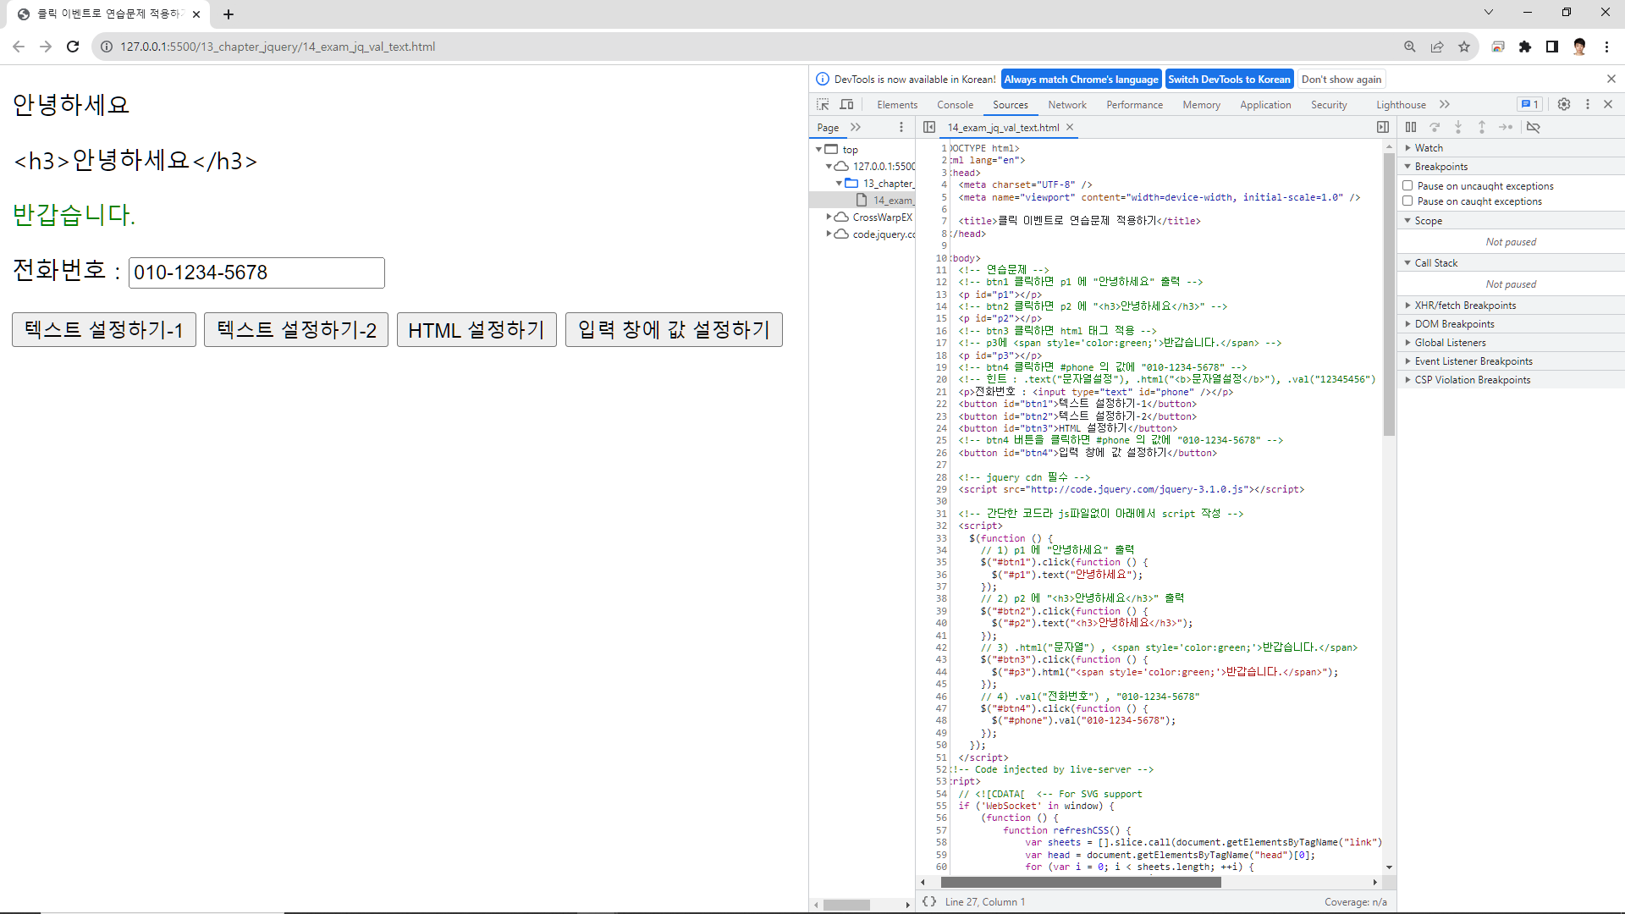Open DevTools settings gear
The image size is (1625, 914).
(1564, 104)
